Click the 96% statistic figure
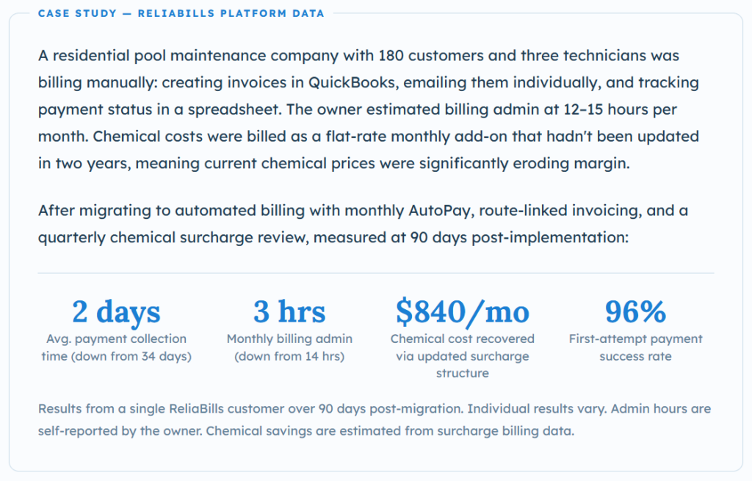 click(635, 311)
